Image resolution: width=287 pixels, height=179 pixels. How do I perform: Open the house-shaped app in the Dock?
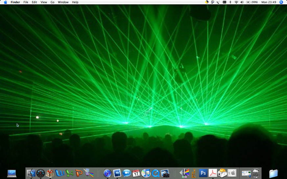click(50, 173)
